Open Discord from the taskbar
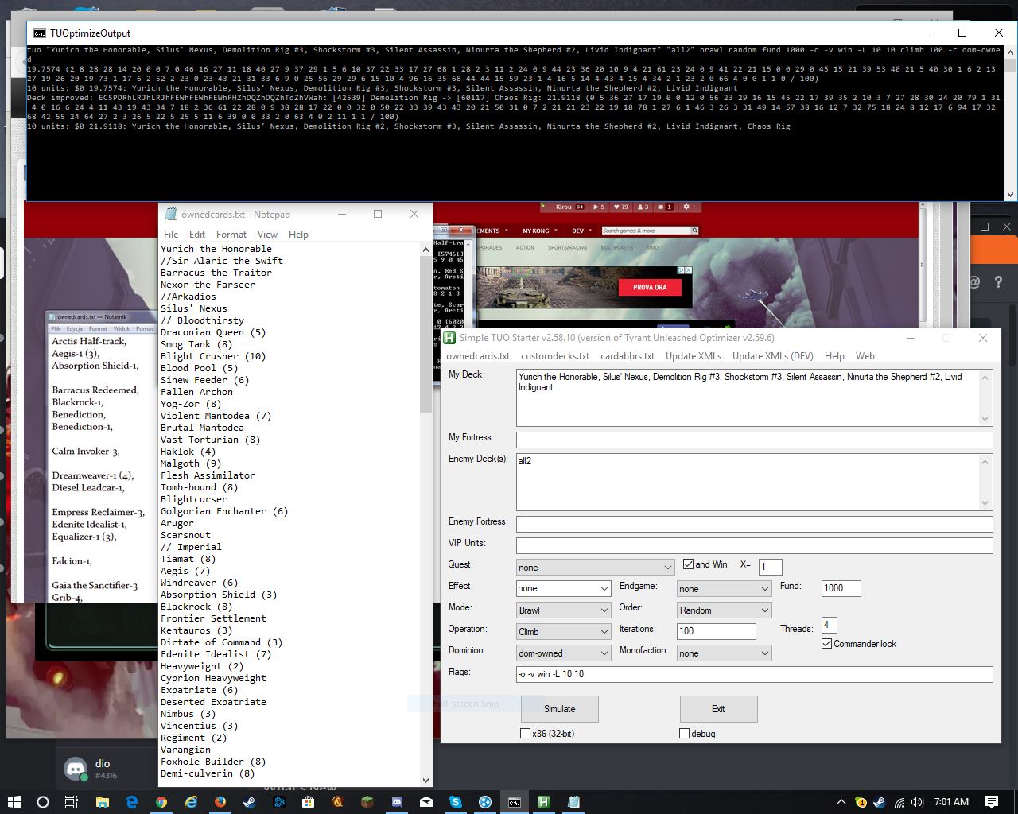 (397, 802)
